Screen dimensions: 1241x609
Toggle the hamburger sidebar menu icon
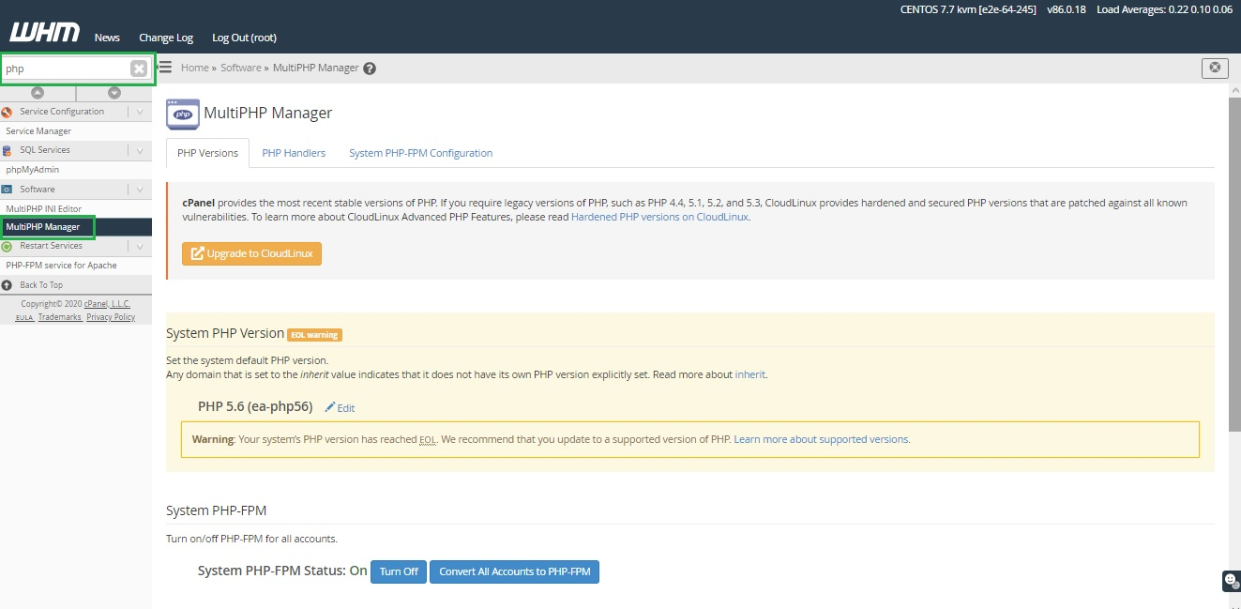(165, 67)
